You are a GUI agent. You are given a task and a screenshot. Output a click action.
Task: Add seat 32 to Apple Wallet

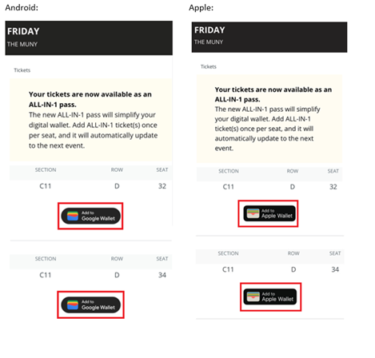269,213
